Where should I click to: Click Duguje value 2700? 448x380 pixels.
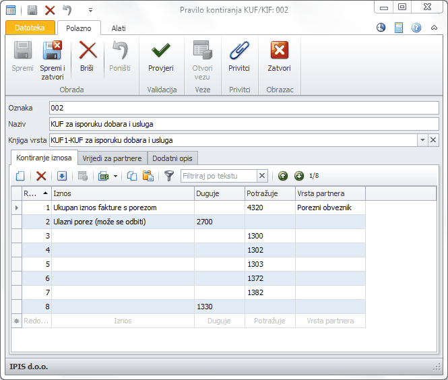[220, 222]
